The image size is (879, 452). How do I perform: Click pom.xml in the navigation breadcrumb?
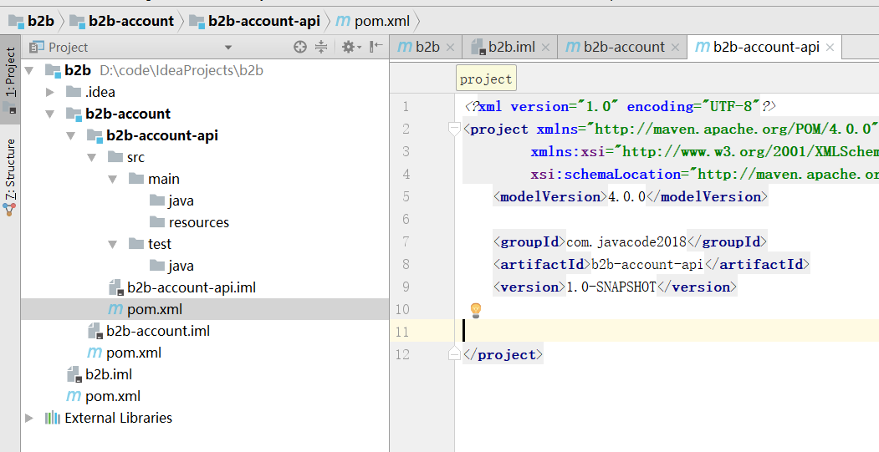pos(373,21)
